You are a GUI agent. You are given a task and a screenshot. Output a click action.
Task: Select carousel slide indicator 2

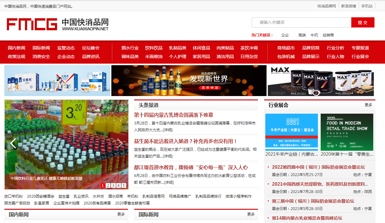tap(108, 186)
